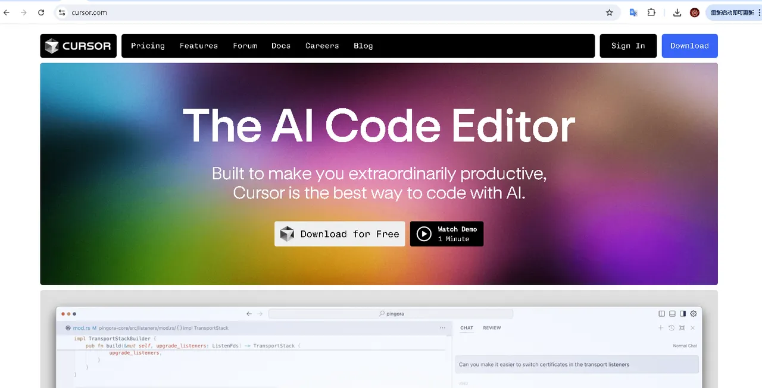This screenshot has height=388, width=762.
Task: Play the Watch Demo video
Action: coord(446,234)
